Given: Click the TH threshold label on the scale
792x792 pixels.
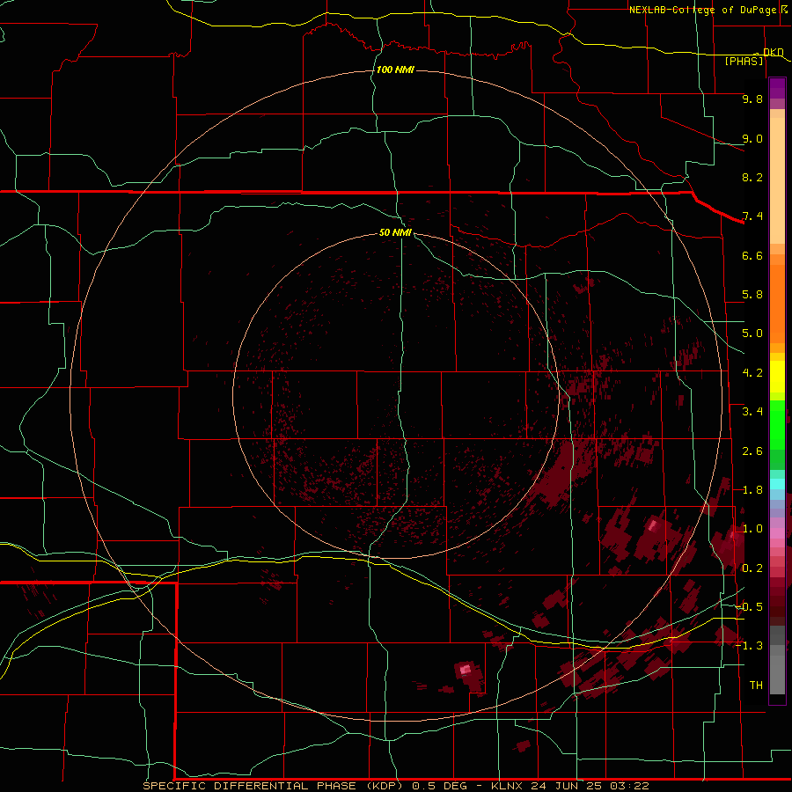Looking at the screenshot, I should pos(756,686).
